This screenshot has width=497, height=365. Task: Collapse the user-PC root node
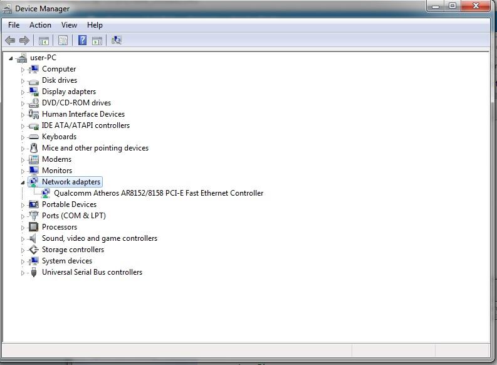pyautogui.click(x=11, y=58)
